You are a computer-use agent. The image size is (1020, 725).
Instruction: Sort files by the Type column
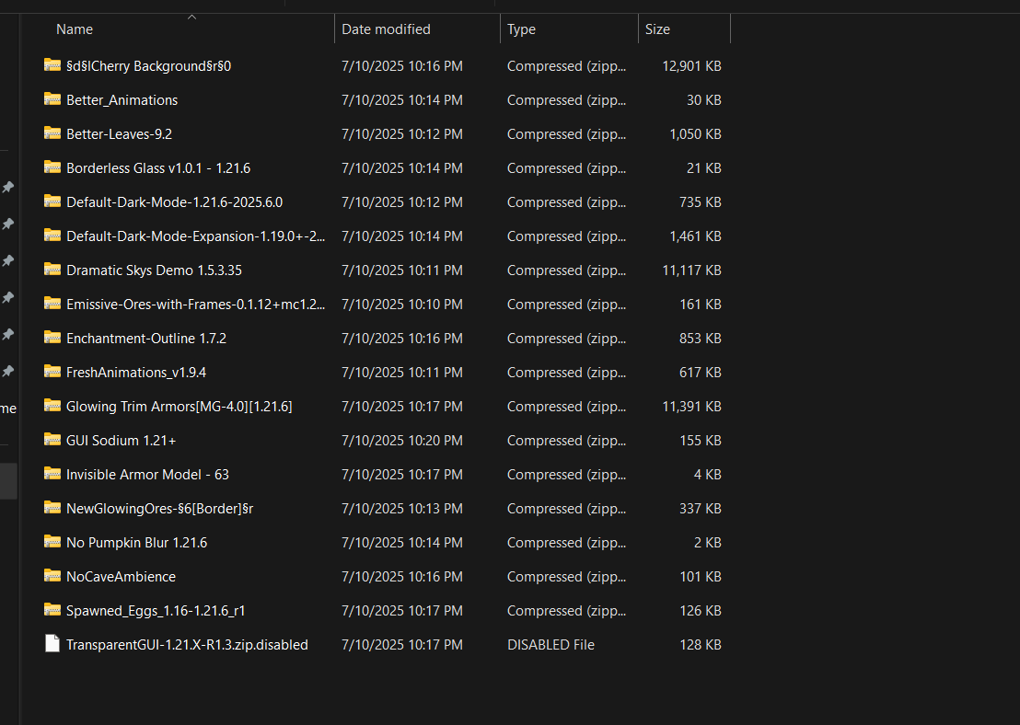pyautogui.click(x=521, y=29)
